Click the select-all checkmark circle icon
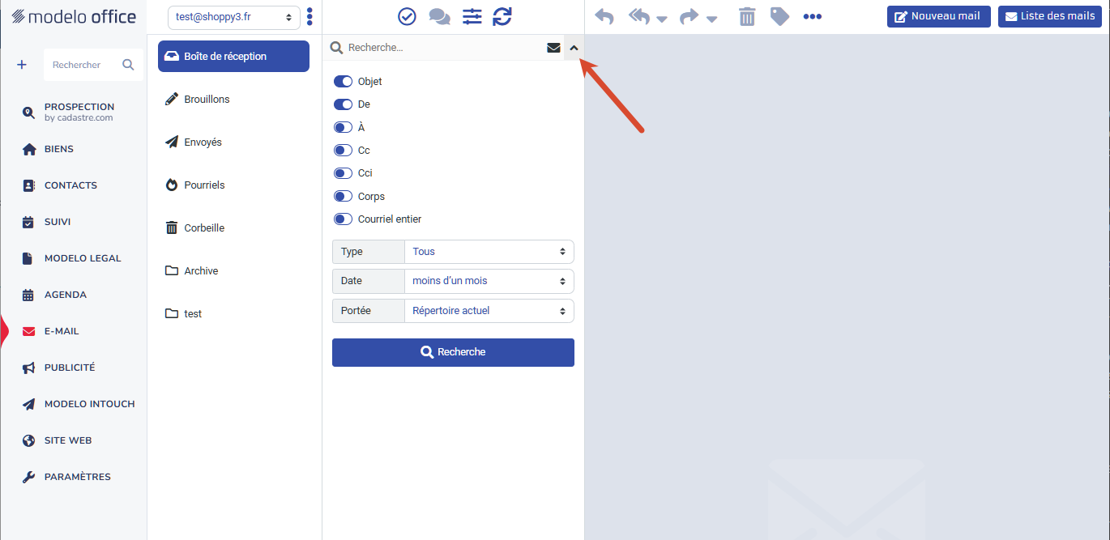 click(x=407, y=16)
